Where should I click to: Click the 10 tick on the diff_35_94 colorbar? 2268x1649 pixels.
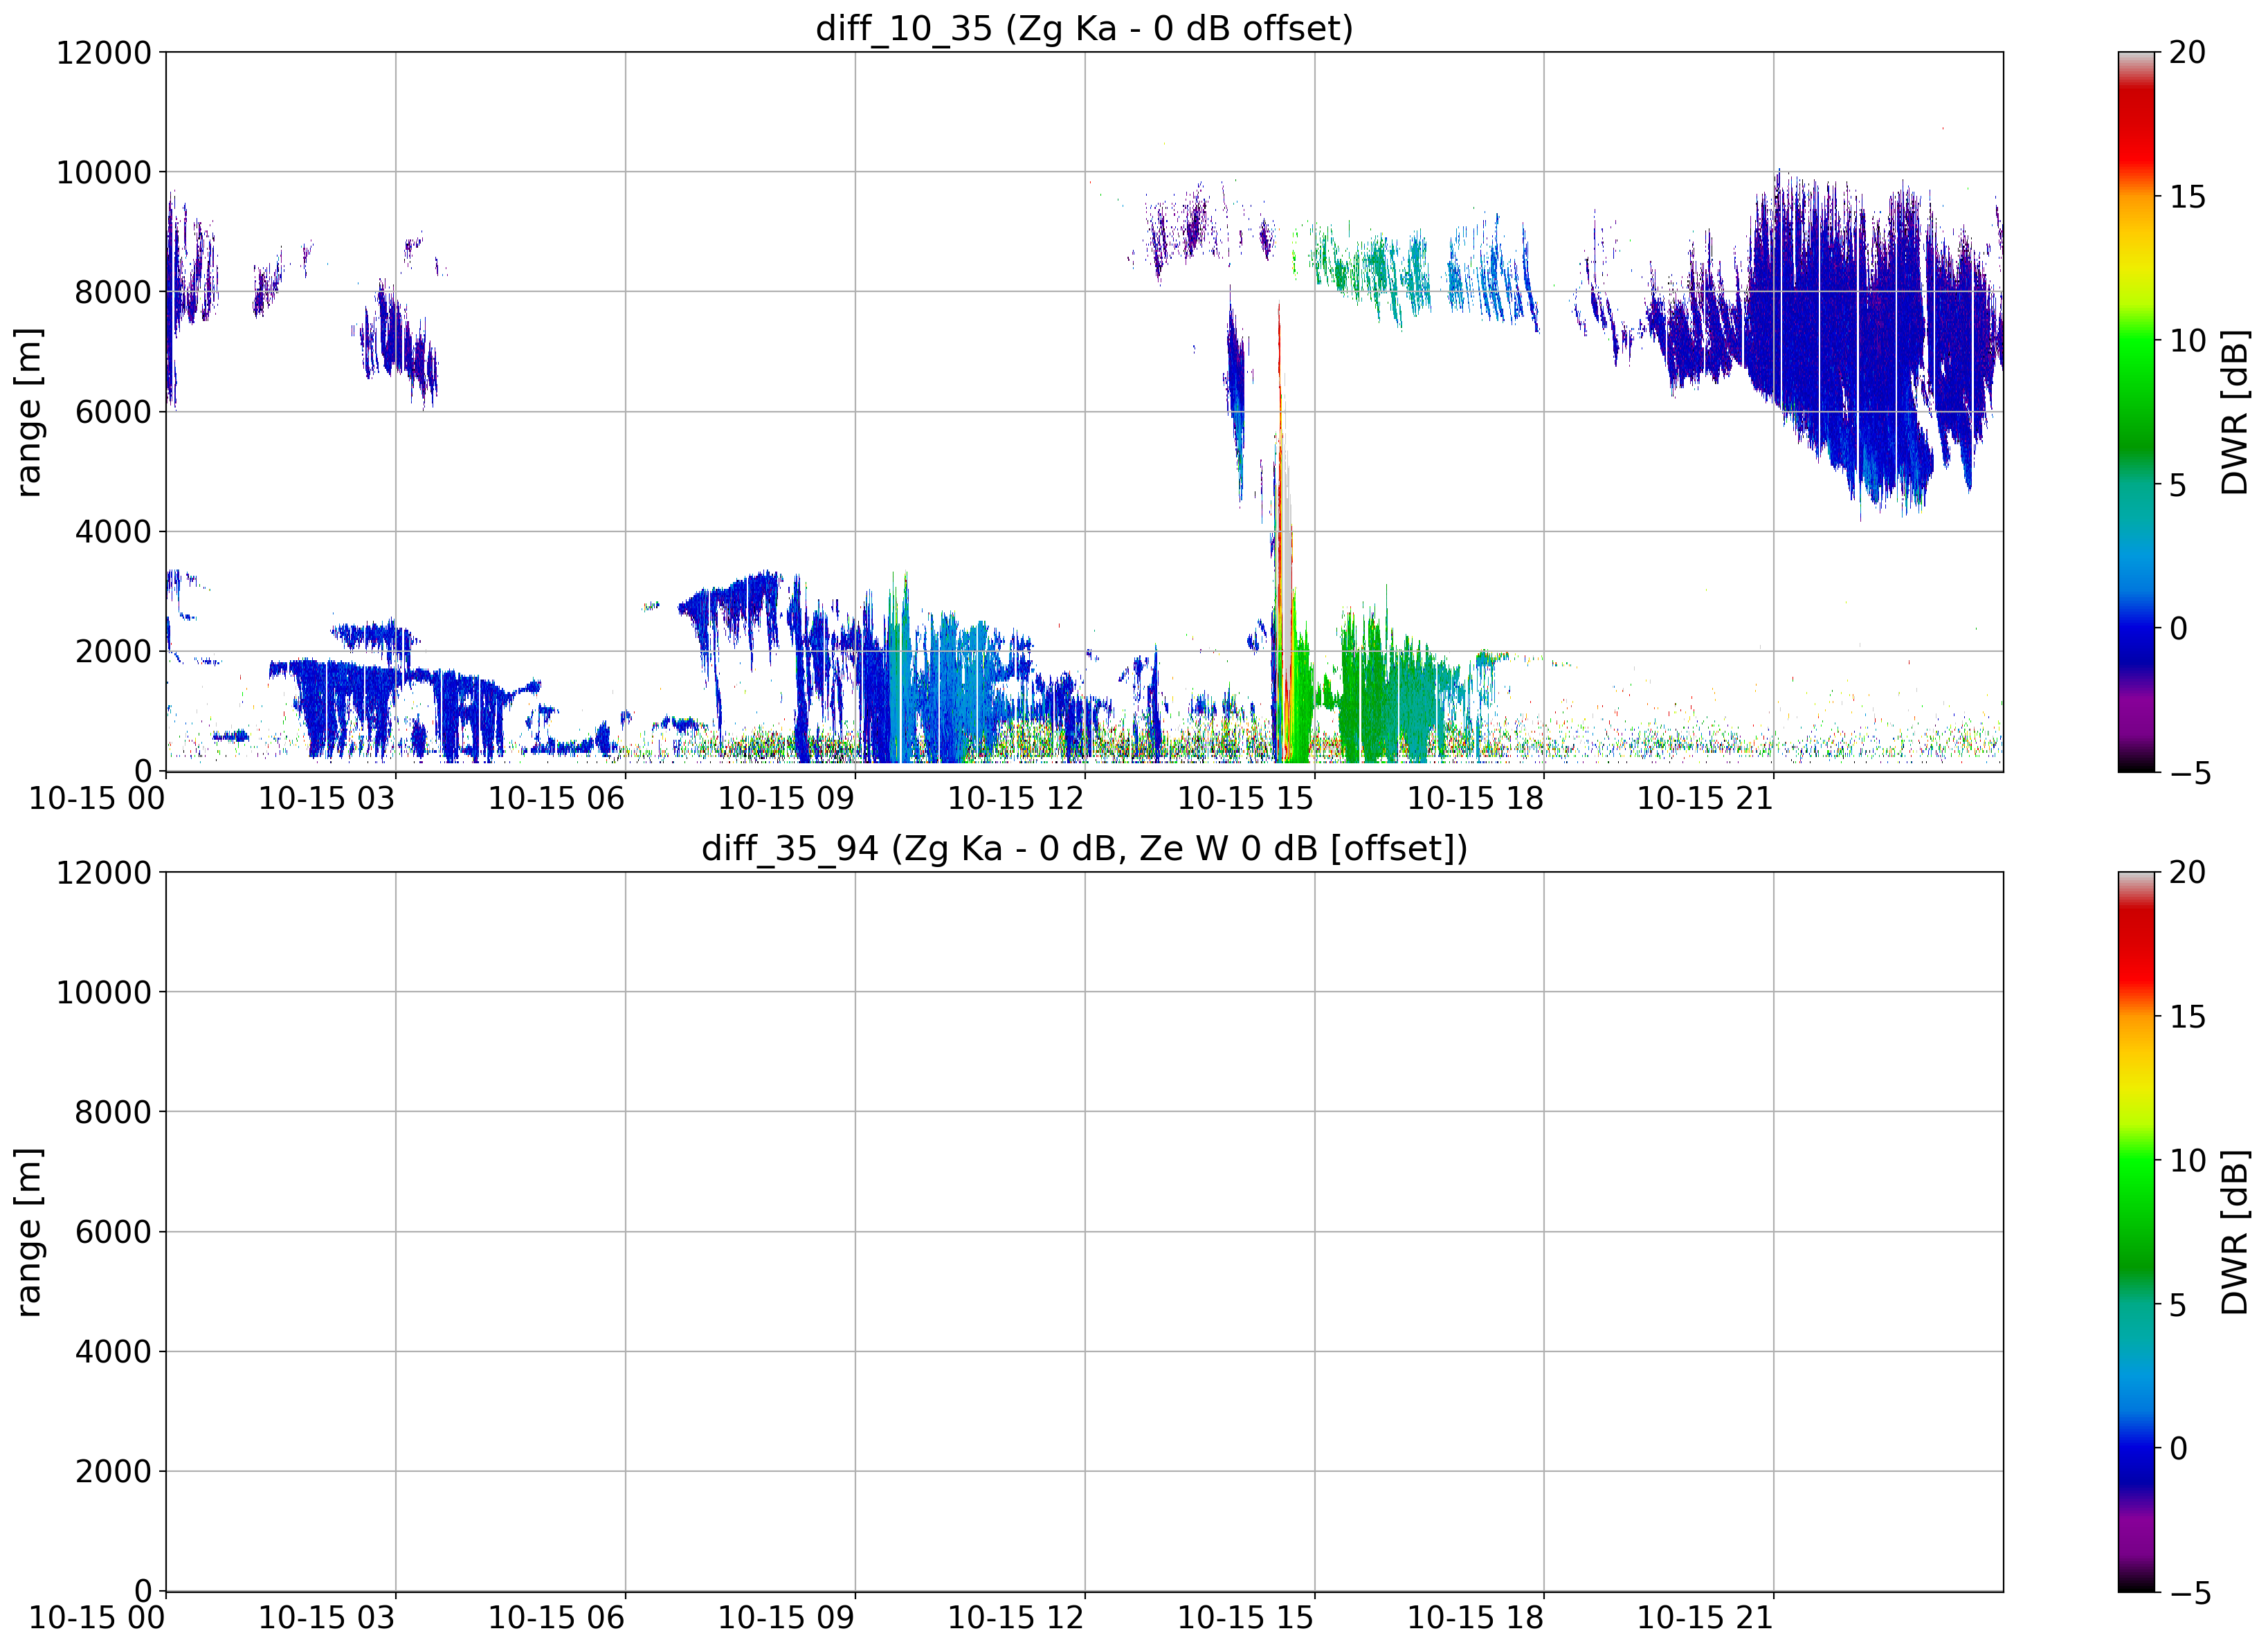click(x=2187, y=1161)
